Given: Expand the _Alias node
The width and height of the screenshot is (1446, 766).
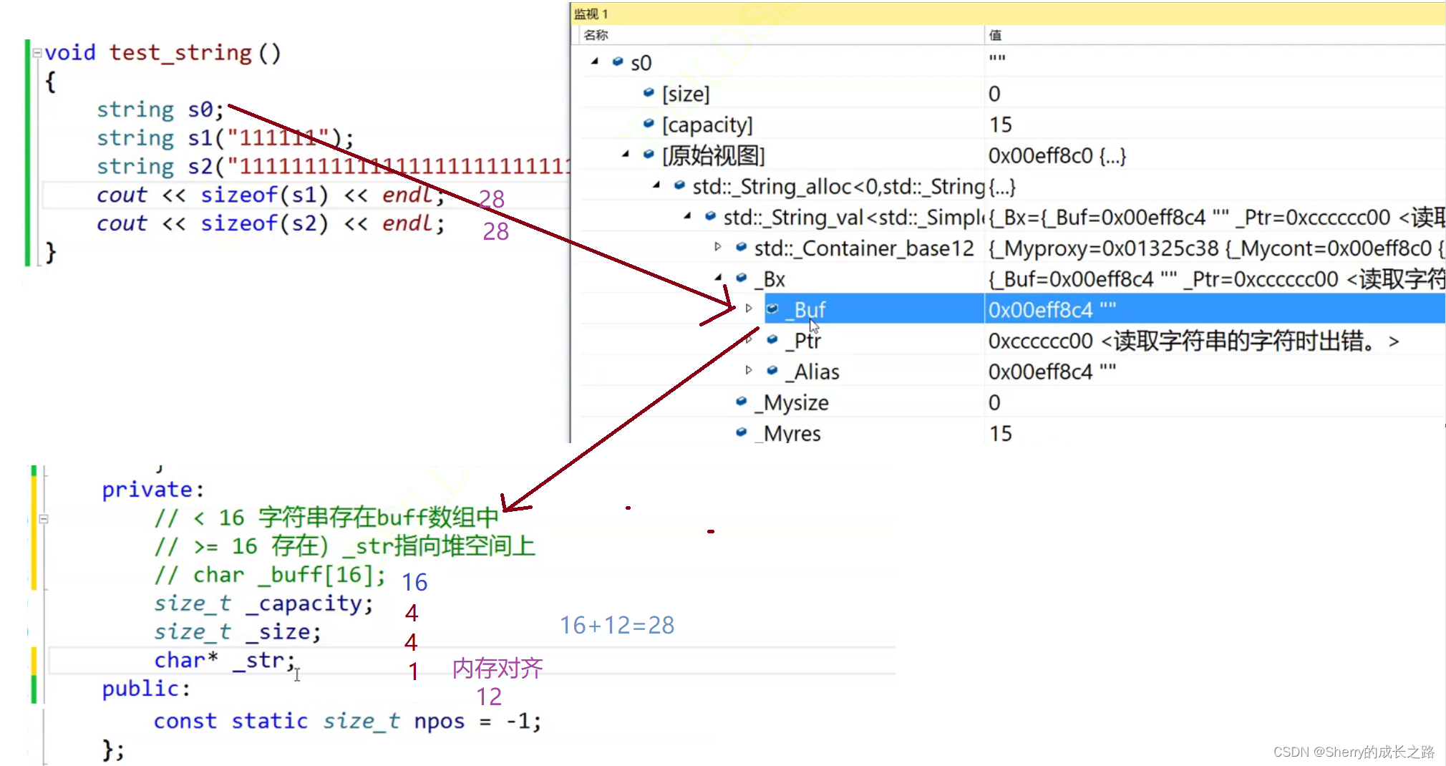Looking at the screenshot, I should coord(749,370).
